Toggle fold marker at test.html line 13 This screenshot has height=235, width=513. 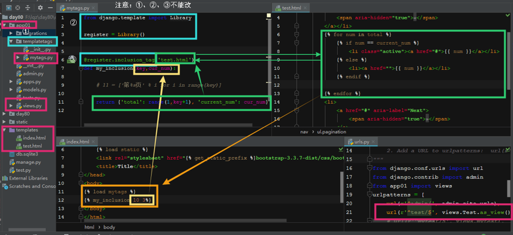297,93
